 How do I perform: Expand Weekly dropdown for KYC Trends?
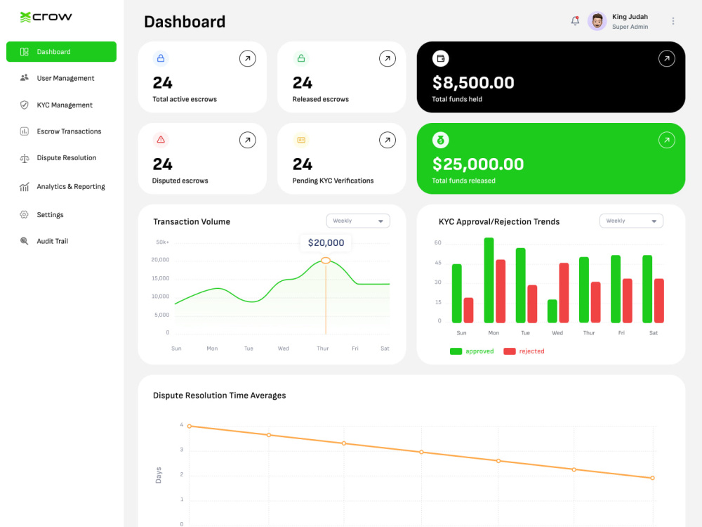coord(631,221)
